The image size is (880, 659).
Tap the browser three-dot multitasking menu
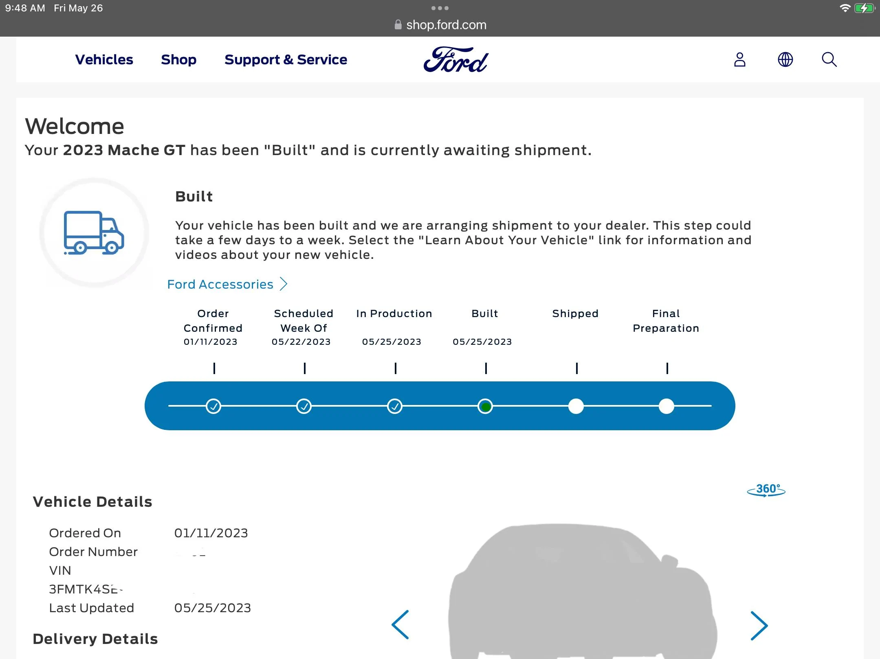click(x=440, y=8)
